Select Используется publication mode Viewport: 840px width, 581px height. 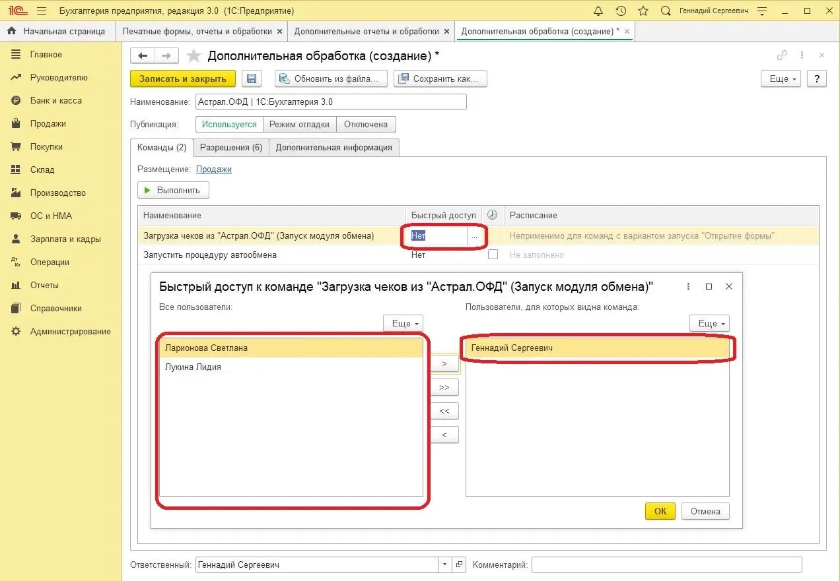point(229,124)
